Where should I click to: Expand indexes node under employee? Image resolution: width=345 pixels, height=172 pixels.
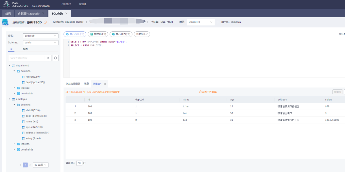pos(14,144)
